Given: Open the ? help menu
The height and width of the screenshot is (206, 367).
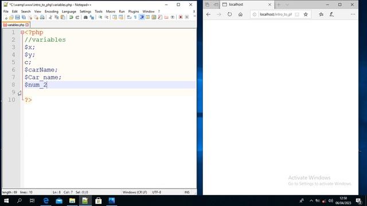Looking at the screenshot, I should pyautogui.click(x=159, y=11).
